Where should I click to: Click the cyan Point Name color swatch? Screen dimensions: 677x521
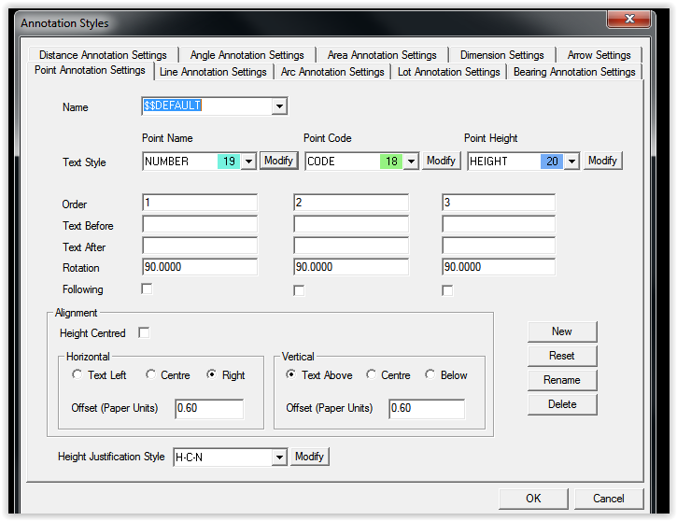pos(228,162)
